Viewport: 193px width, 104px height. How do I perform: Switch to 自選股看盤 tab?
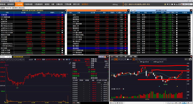[x=28, y=4]
